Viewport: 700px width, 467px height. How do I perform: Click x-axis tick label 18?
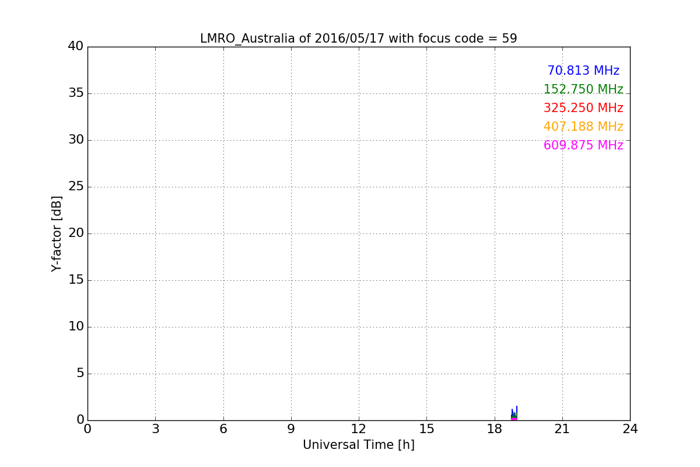pos(495,429)
